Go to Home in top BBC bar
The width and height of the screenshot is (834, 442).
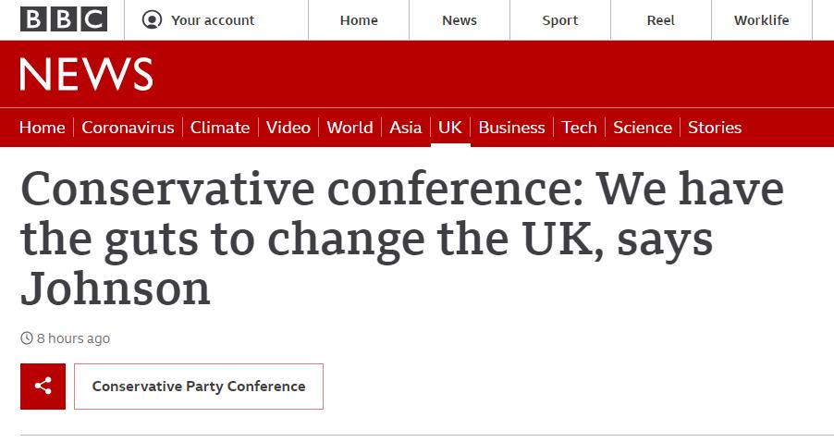tap(359, 20)
